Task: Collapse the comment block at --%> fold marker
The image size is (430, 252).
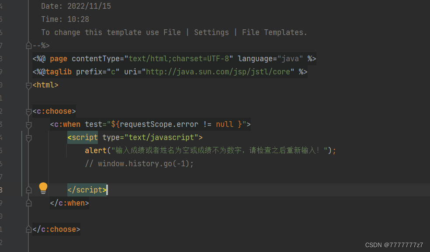Action: 28,45
